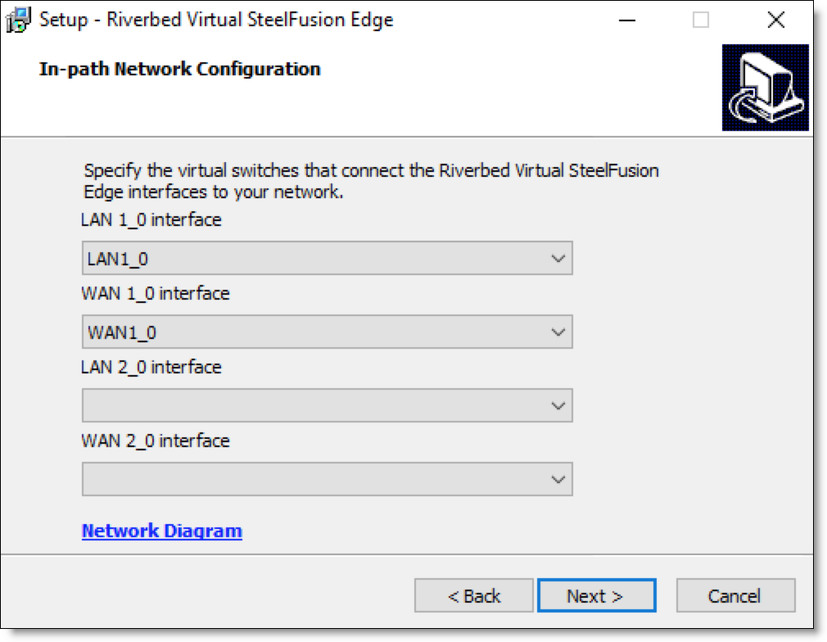
Task: Click the 'LAN 1_0 interface' label
Action: click(151, 219)
